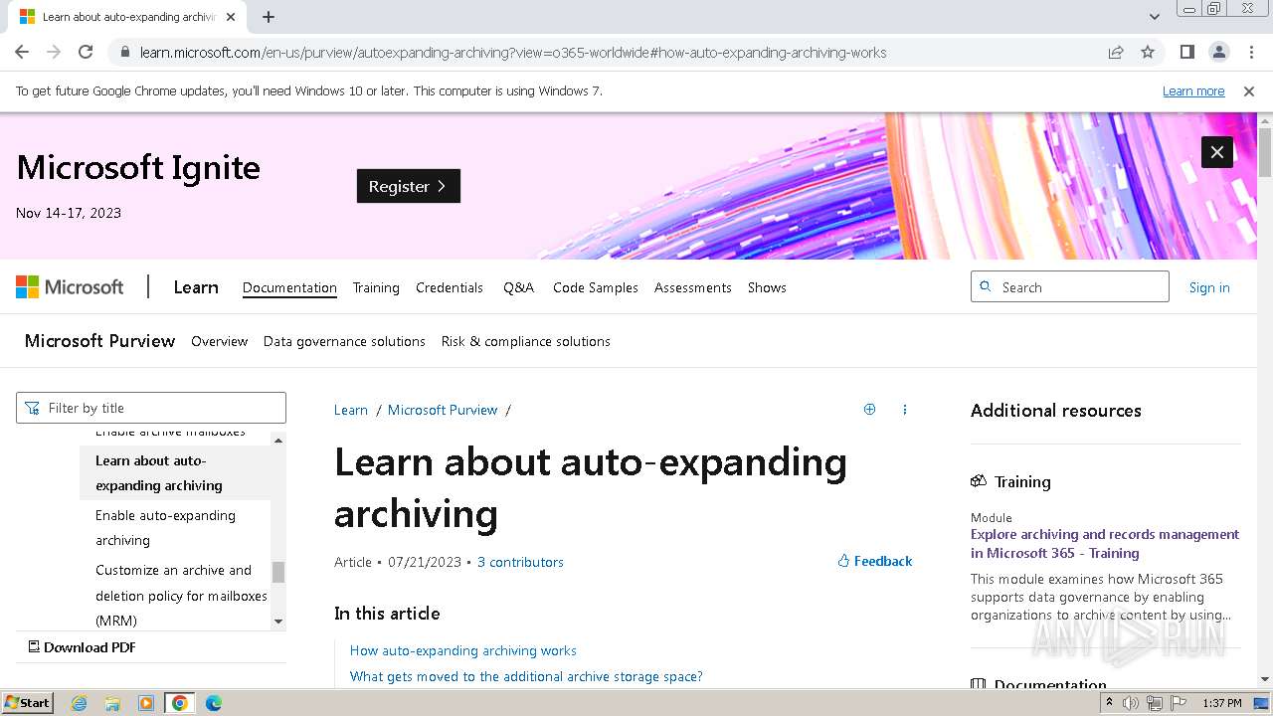Open the Windows Start button

pyautogui.click(x=28, y=702)
